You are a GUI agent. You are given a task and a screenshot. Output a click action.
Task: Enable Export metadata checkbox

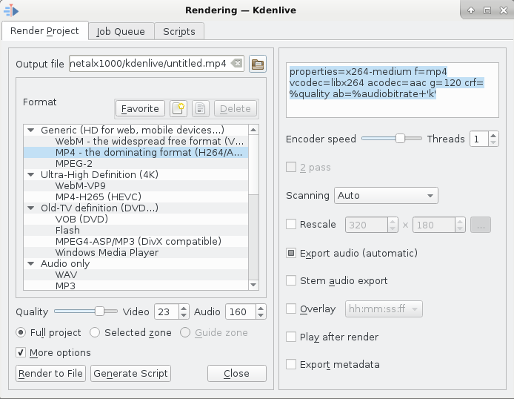tap(291, 365)
